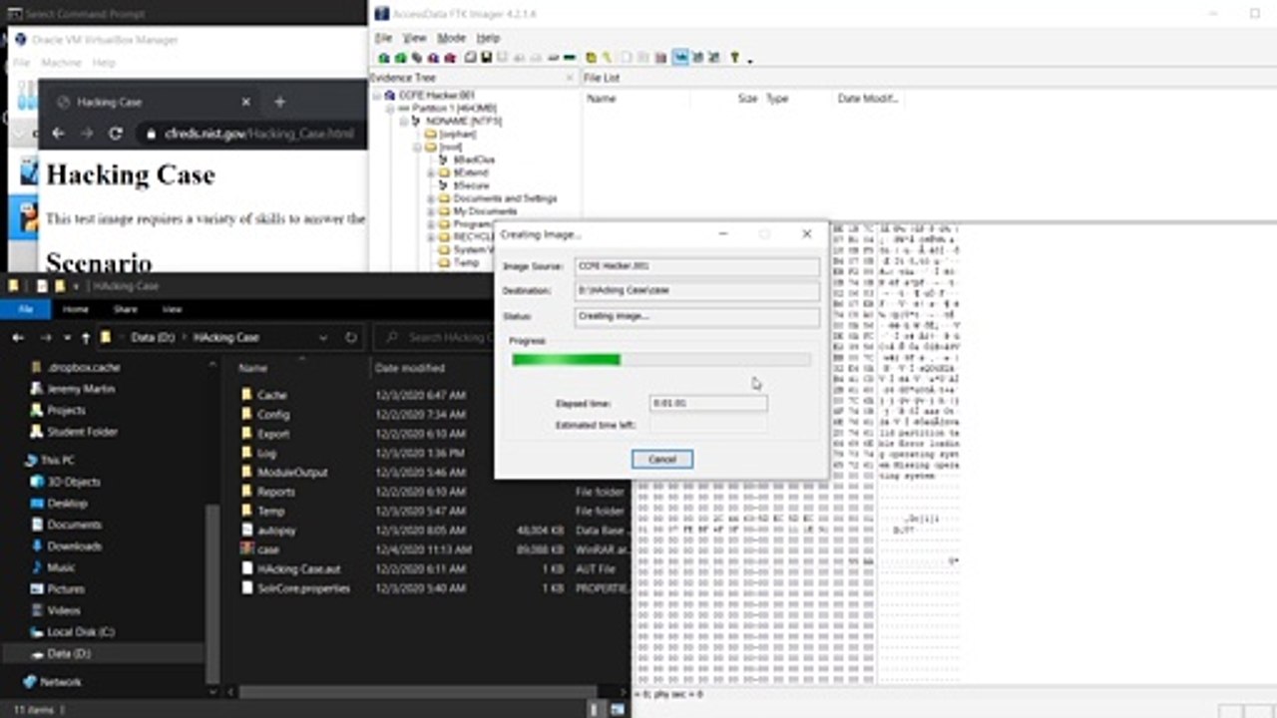
Task: Click the green image creation progress bar
Action: point(566,360)
